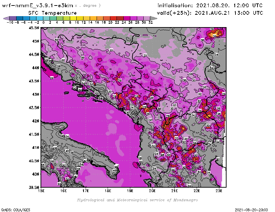This screenshot has height=212, width=275.
Task: Click the 39.5N latitude label
Action: [34, 187]
